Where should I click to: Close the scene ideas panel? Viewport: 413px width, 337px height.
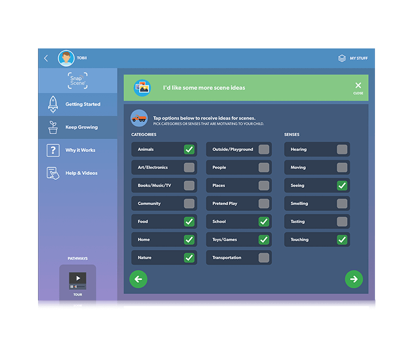358,87
